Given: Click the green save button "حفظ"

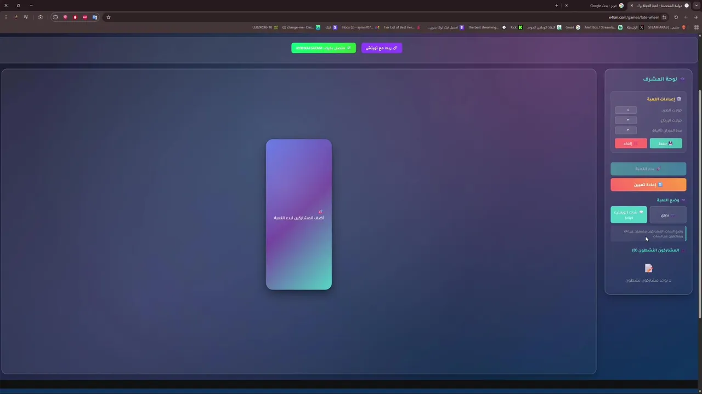Looking at the screenshot, I should point(666,143).
